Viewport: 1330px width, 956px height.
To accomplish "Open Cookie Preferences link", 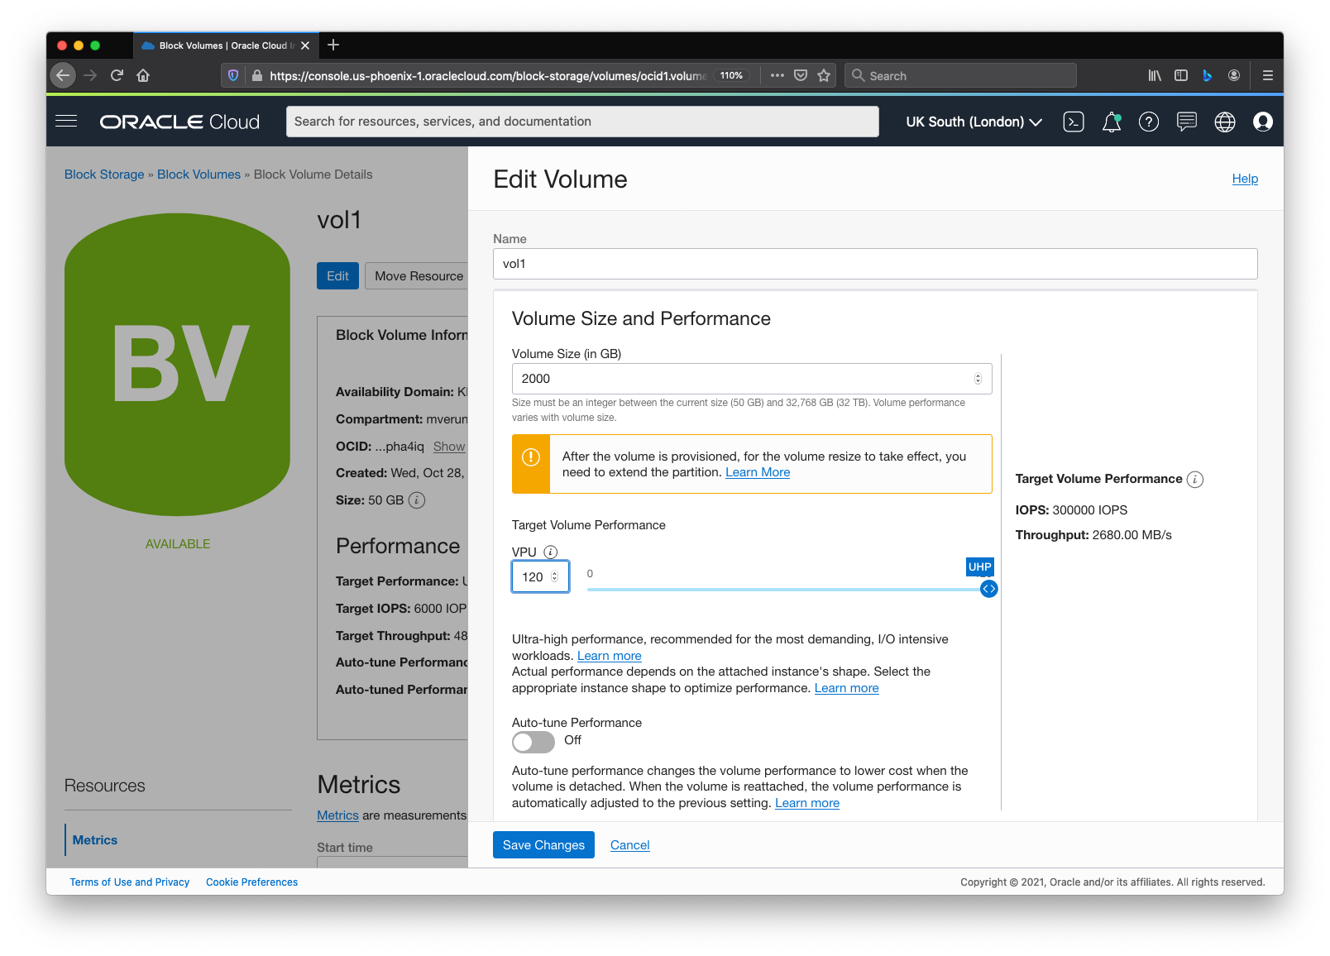I will click(x=252, y=882).
